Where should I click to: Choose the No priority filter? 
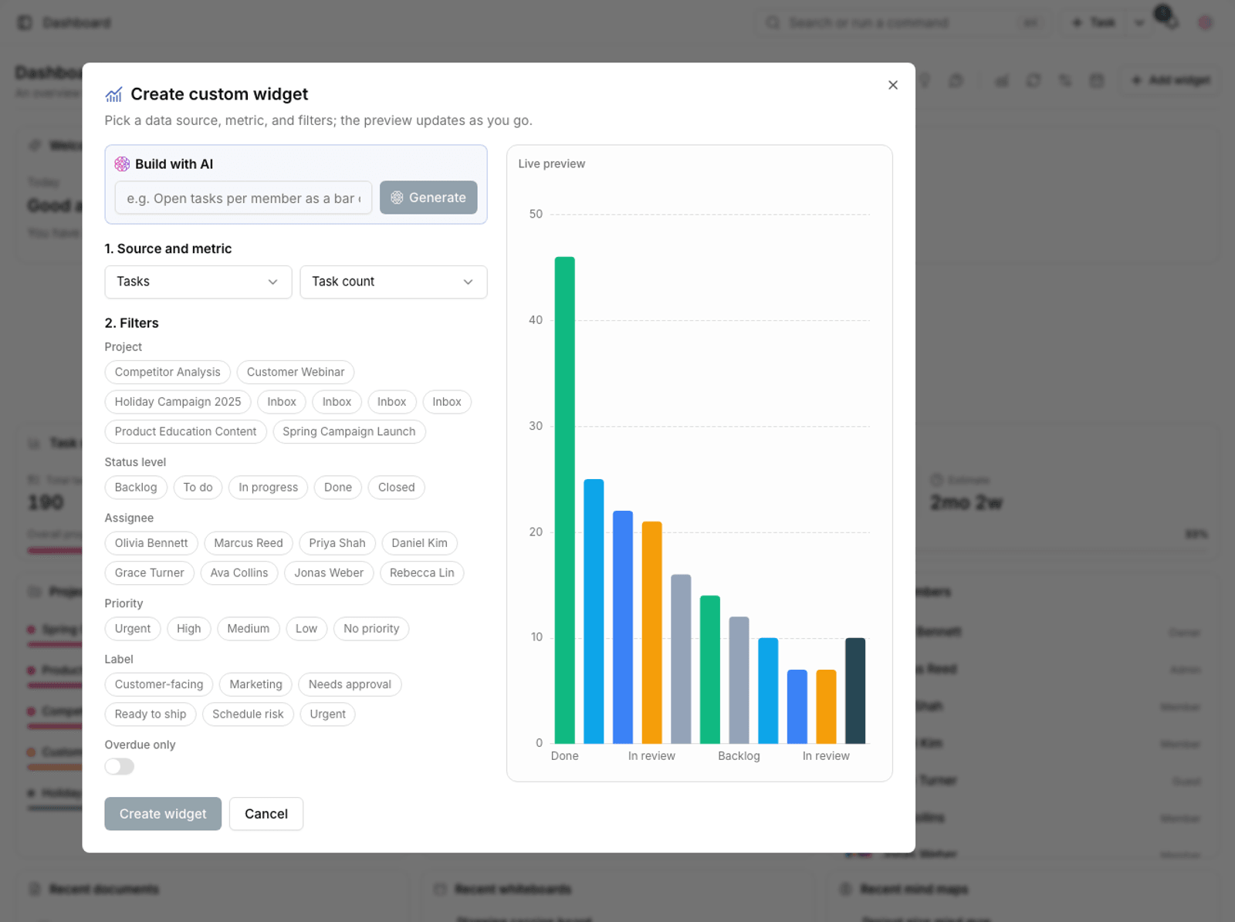tap(371, 629)
